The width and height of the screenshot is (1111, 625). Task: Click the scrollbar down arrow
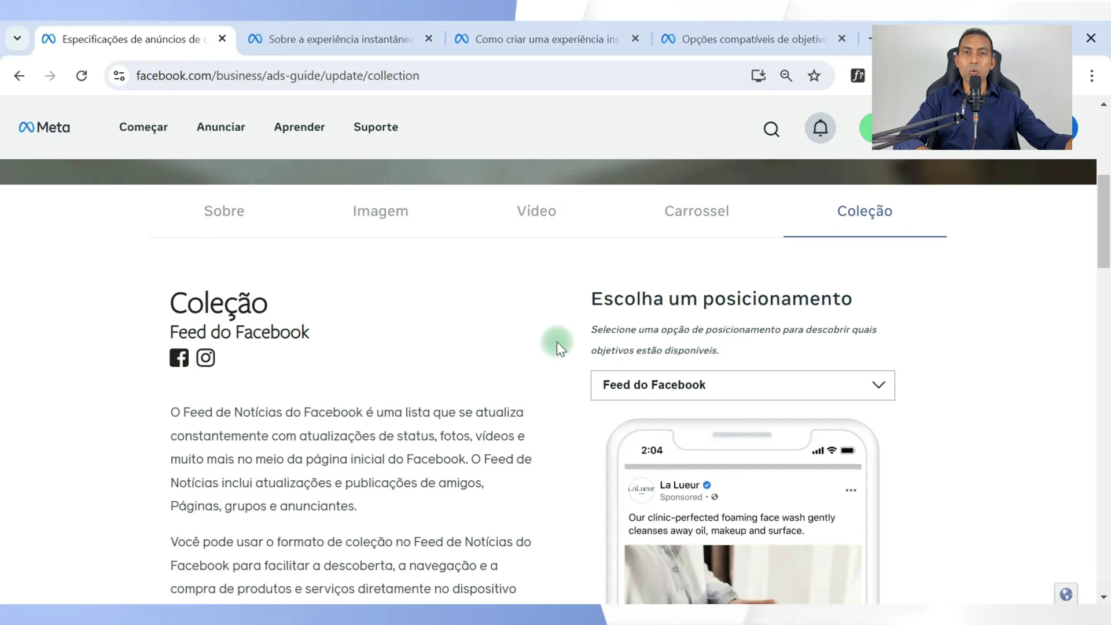[x=1103, y=597]
